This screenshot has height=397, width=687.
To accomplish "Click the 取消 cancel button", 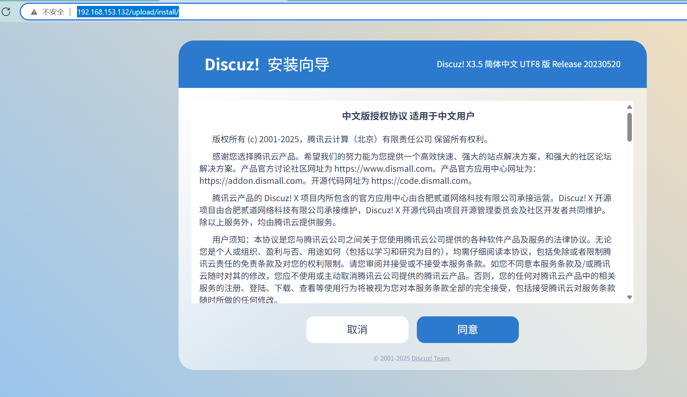I will coord(357,330).
